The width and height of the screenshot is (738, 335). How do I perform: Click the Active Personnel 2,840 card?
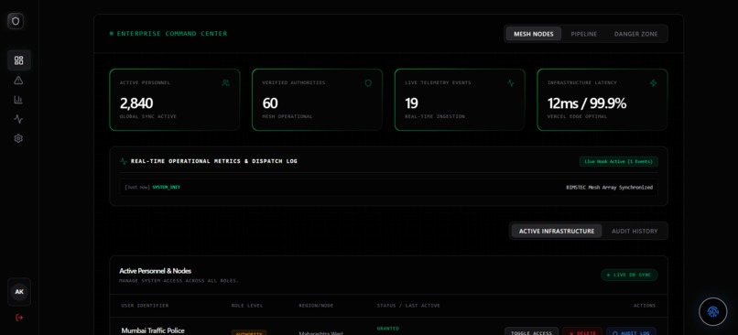click(175, 100)
